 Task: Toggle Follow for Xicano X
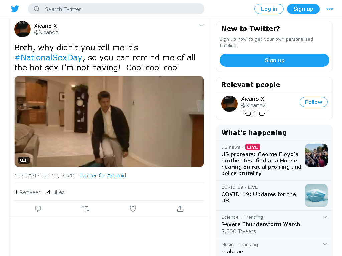pyautogui.click(x=313, y=102)
